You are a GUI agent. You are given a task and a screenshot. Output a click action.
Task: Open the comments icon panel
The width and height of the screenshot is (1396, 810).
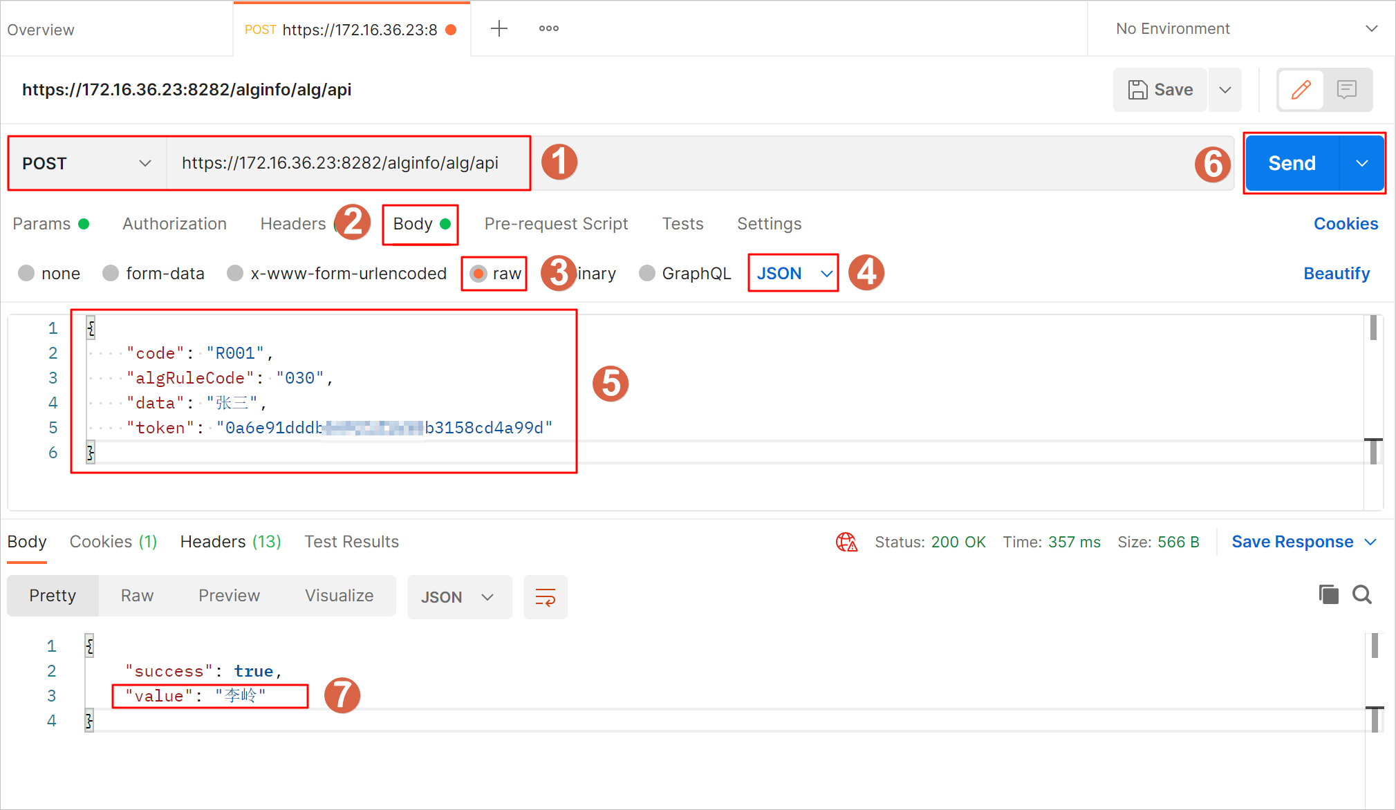pyautogui.click(x=1346, y=90)
